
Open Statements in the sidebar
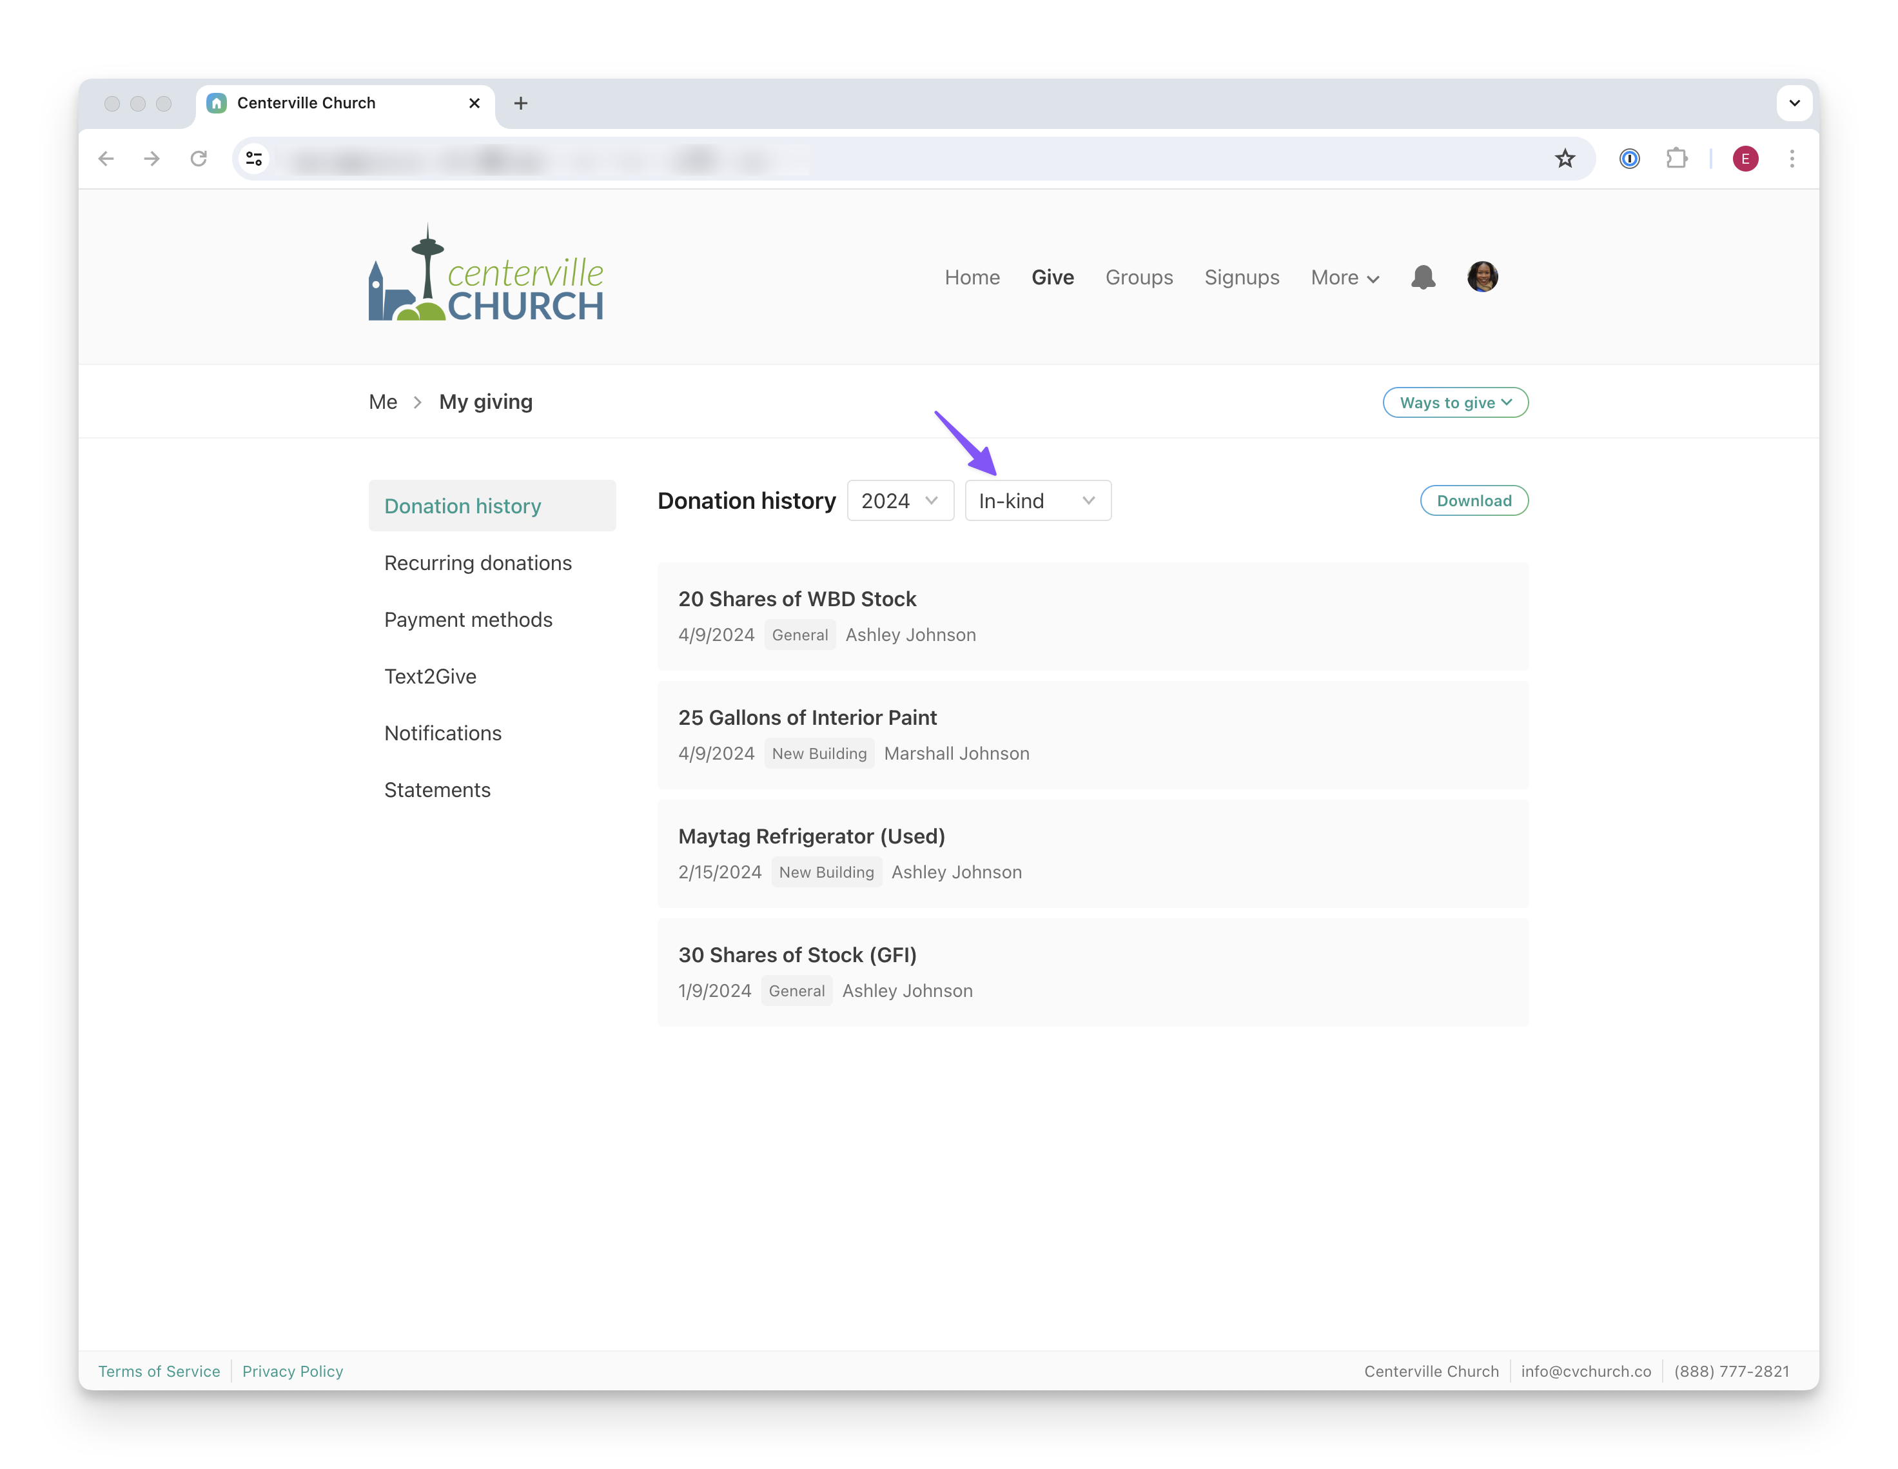(x=437, y=790)
